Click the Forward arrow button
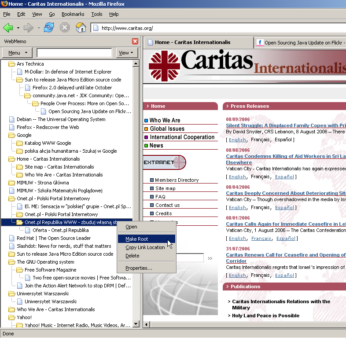The height and width of the screenshot is (338, 346). coord(29,28)
